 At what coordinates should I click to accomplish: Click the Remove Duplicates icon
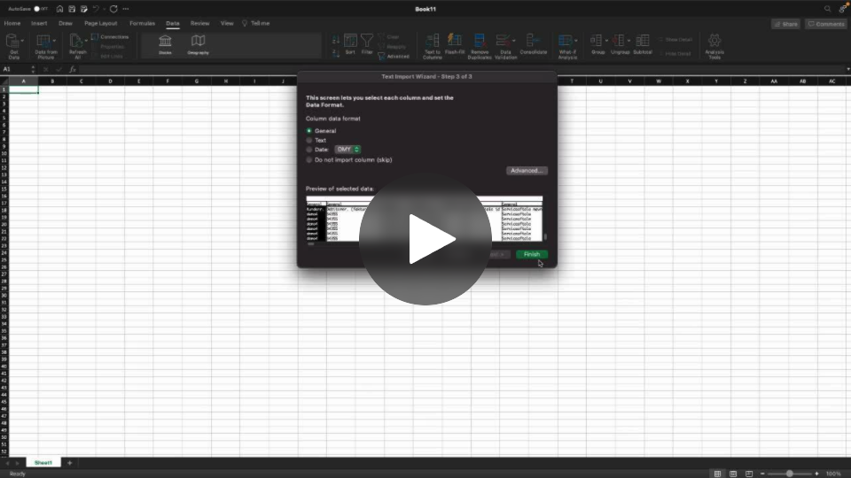[x=479, y=42]
